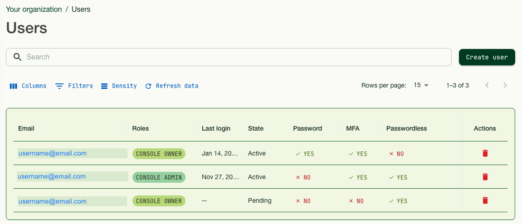Change table Density
Screen dimensions: 522x224
tap(119, 86)
